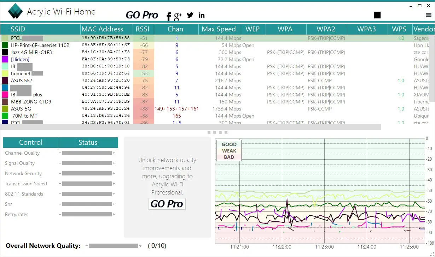The width and height of the screenshot is (435, 257).
Task: Click the green swatch for HP-Print-6F-LaserJet 1102
Action: [5, 45]
